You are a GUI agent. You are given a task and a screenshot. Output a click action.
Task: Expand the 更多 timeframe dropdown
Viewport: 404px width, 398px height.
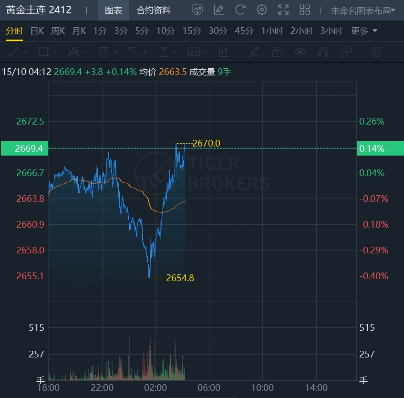click(x=364, y=31)
